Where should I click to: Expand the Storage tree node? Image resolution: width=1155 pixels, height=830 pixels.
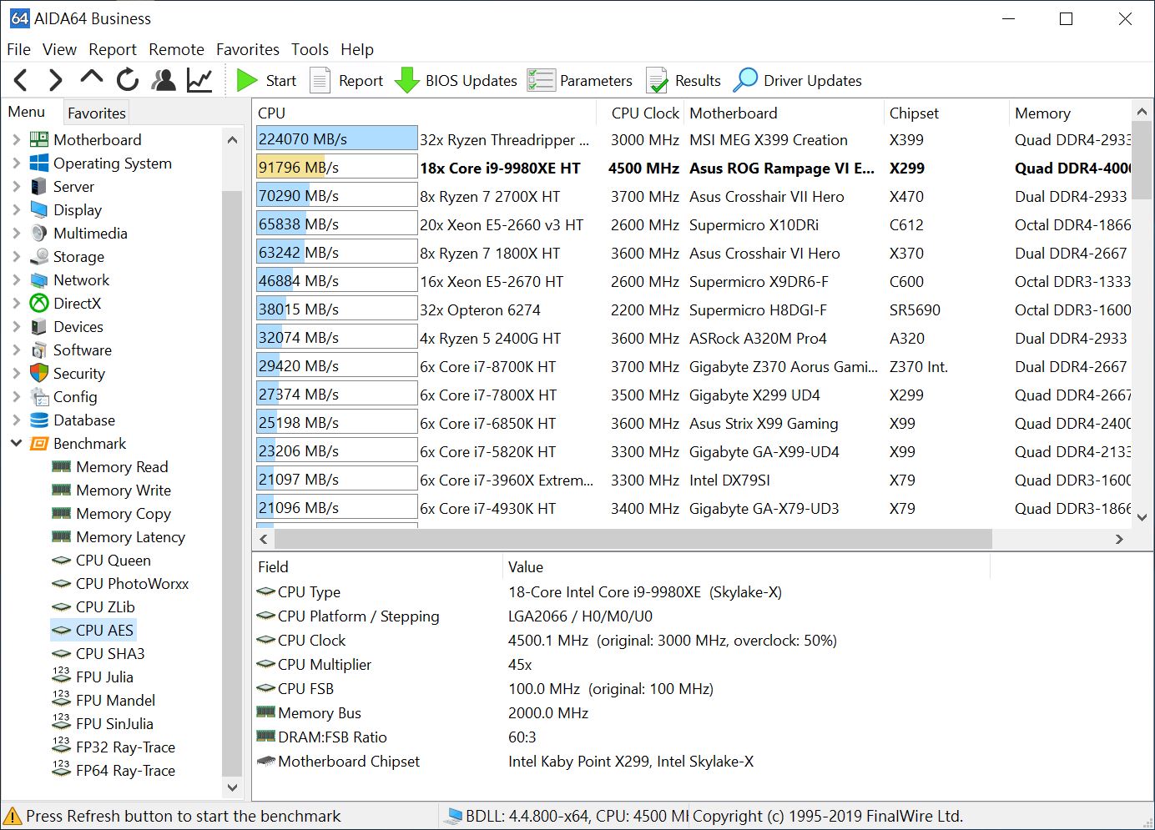16,256
